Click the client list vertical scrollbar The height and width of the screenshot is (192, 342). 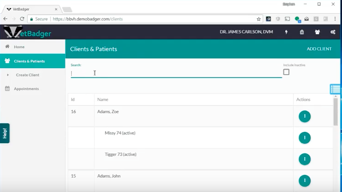point(336,112)
